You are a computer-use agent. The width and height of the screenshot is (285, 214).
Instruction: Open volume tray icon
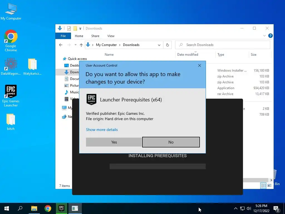pyautogui.click(x=249, y=208)
